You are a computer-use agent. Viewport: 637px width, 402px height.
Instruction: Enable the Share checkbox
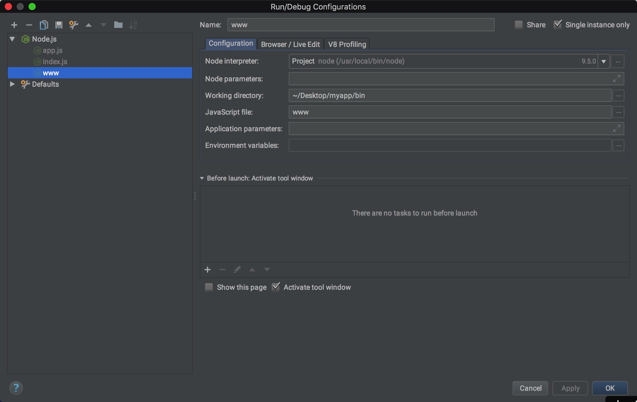click(519, 25)
